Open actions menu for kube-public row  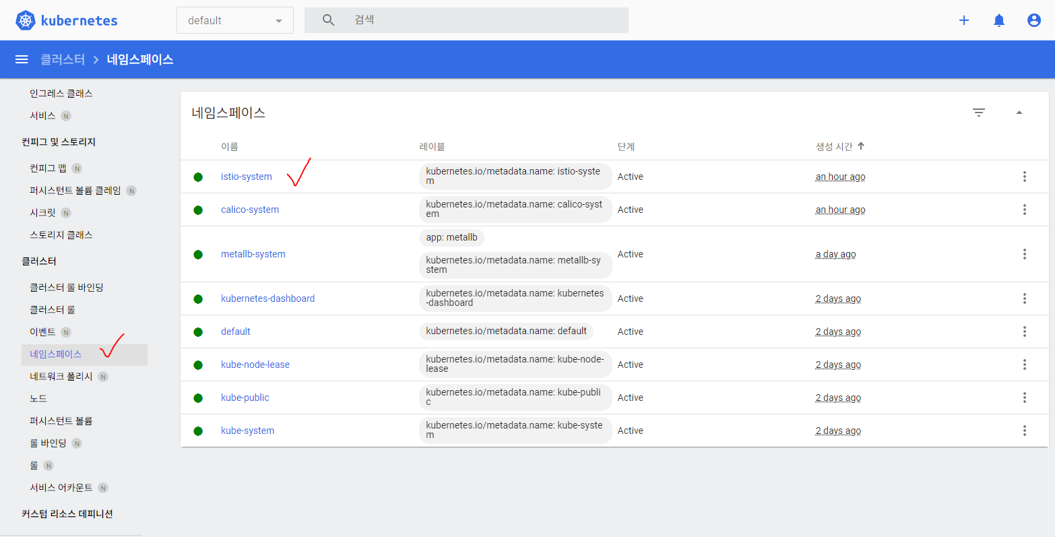[1025, 398]
